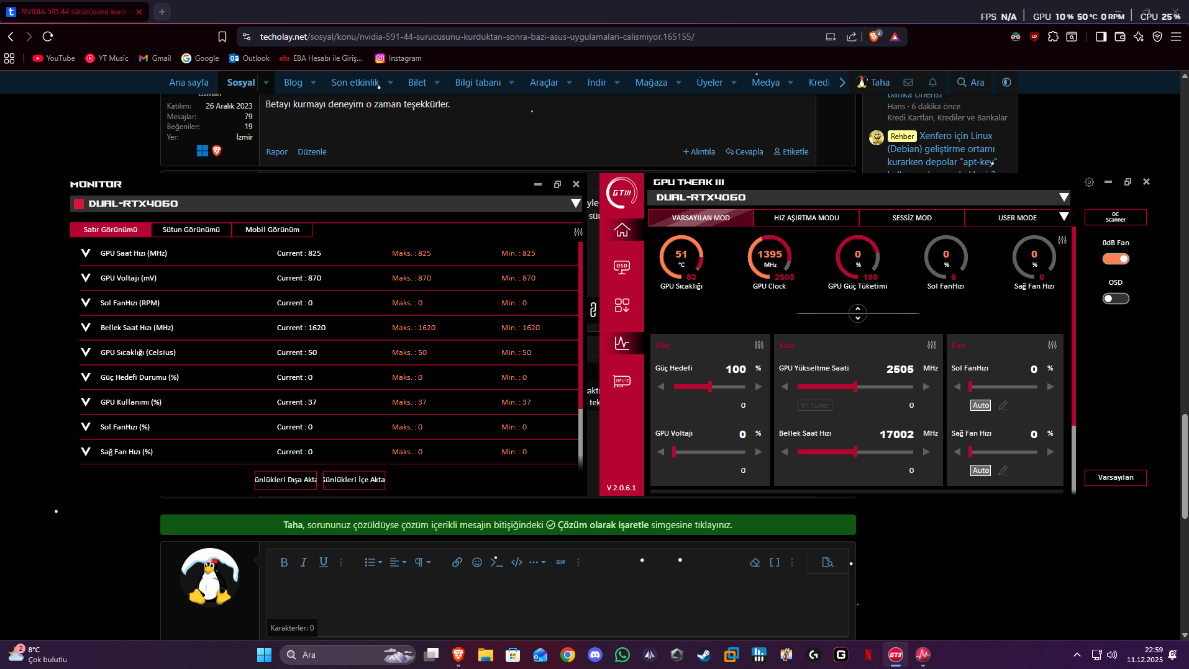This screenshot has width=1189, height=669.
Task: Click the Bold formatting icon in editor
Action: (284, 562)
